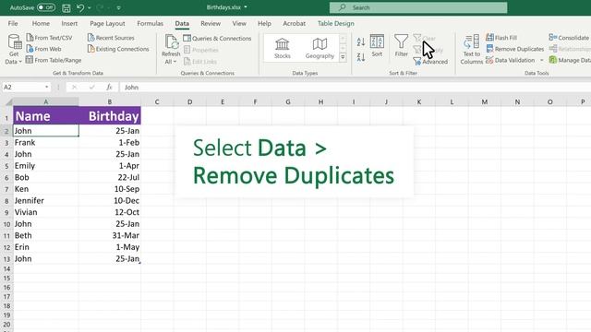Open the Birthdays.xlsx file name dropdown
Viewport: 591px width, 332px height.
(246, 7)
